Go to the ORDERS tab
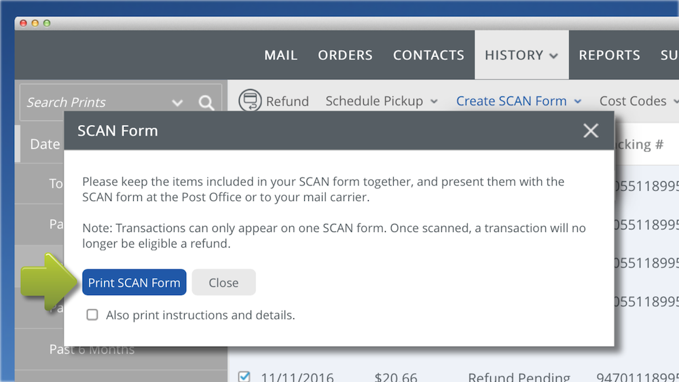This screenshot has width=679, height=382. coord(345,55)
